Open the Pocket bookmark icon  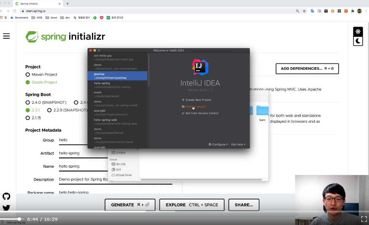[102, 18]
